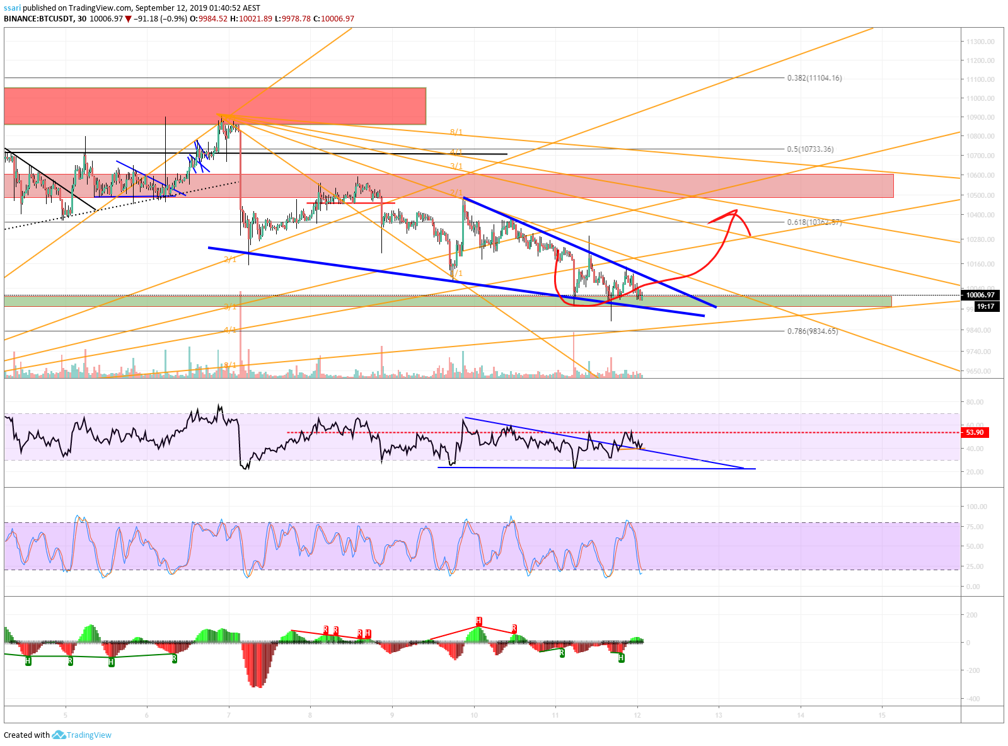Select the current price tag 10006.97

[980, 295]
